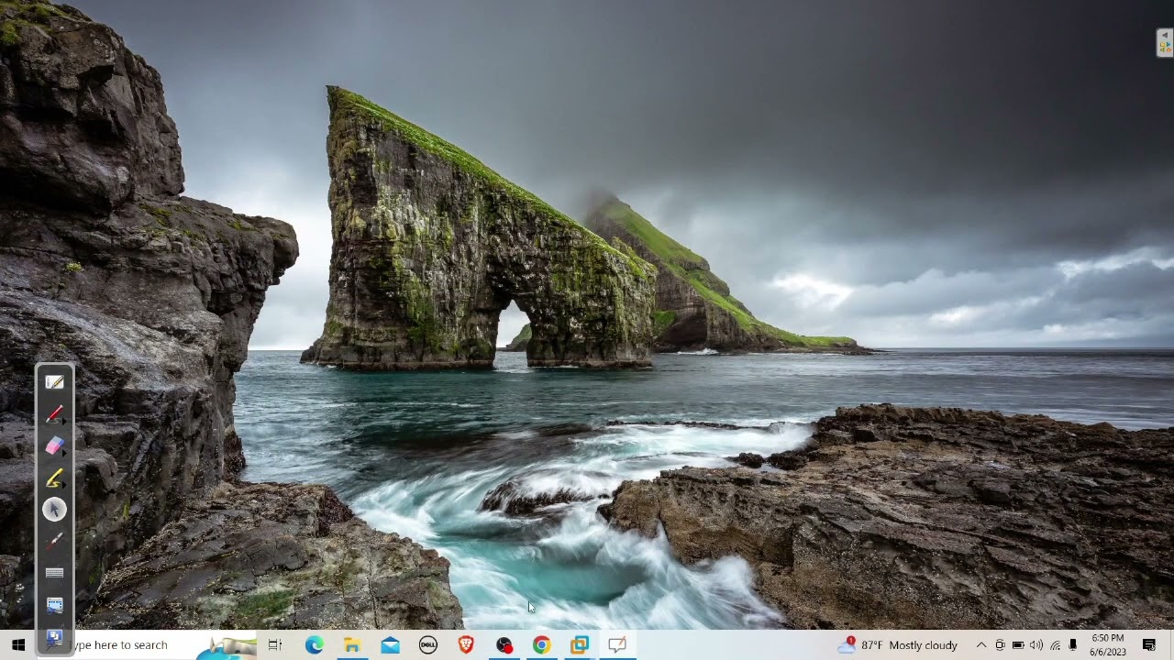Open the overlapping blue-orange windows app
Image resolution: width=1174 pixels, height=660 pixels.
tap(580, 645)
